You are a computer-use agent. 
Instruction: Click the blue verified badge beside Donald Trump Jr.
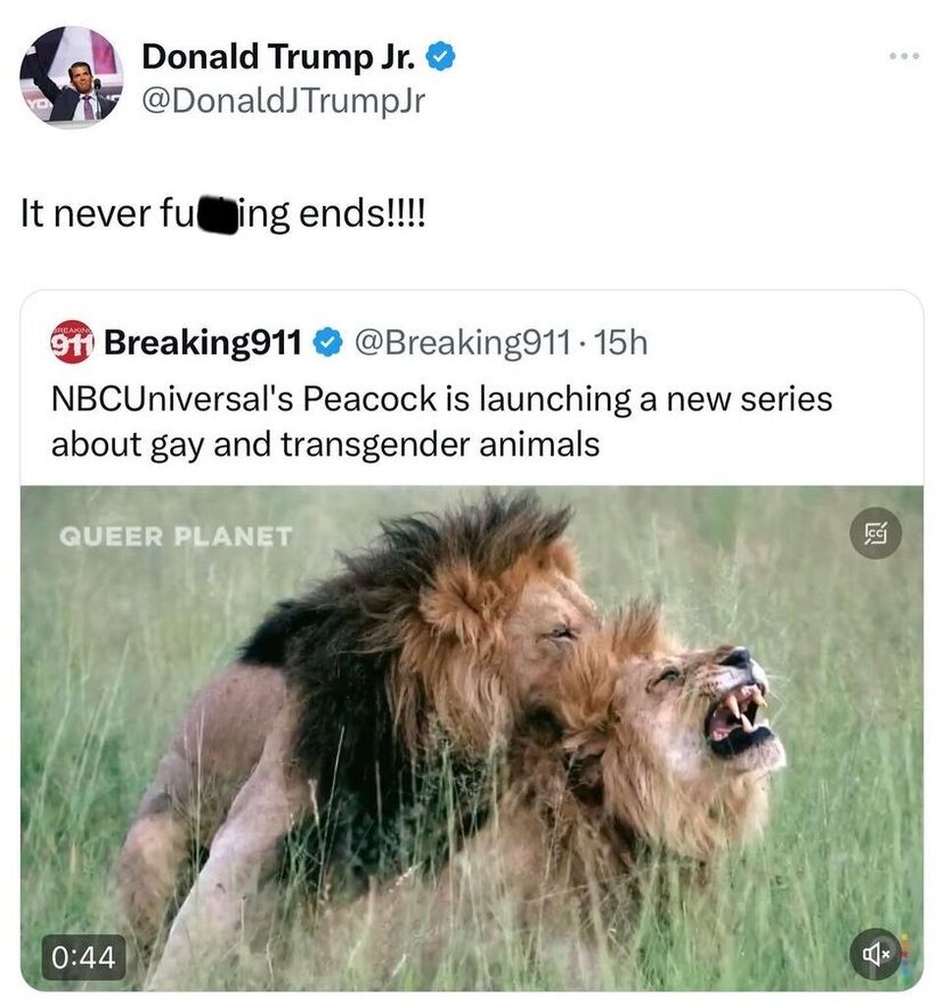pos(441,56)
